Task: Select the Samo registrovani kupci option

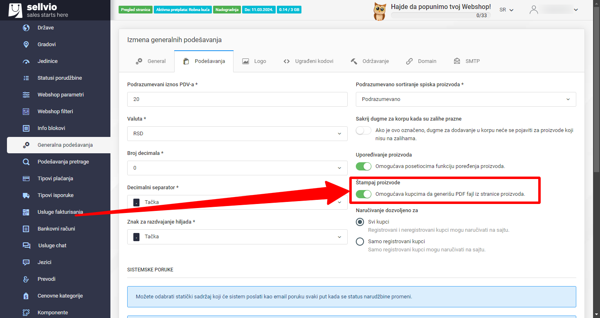Action: coord(360,241)
